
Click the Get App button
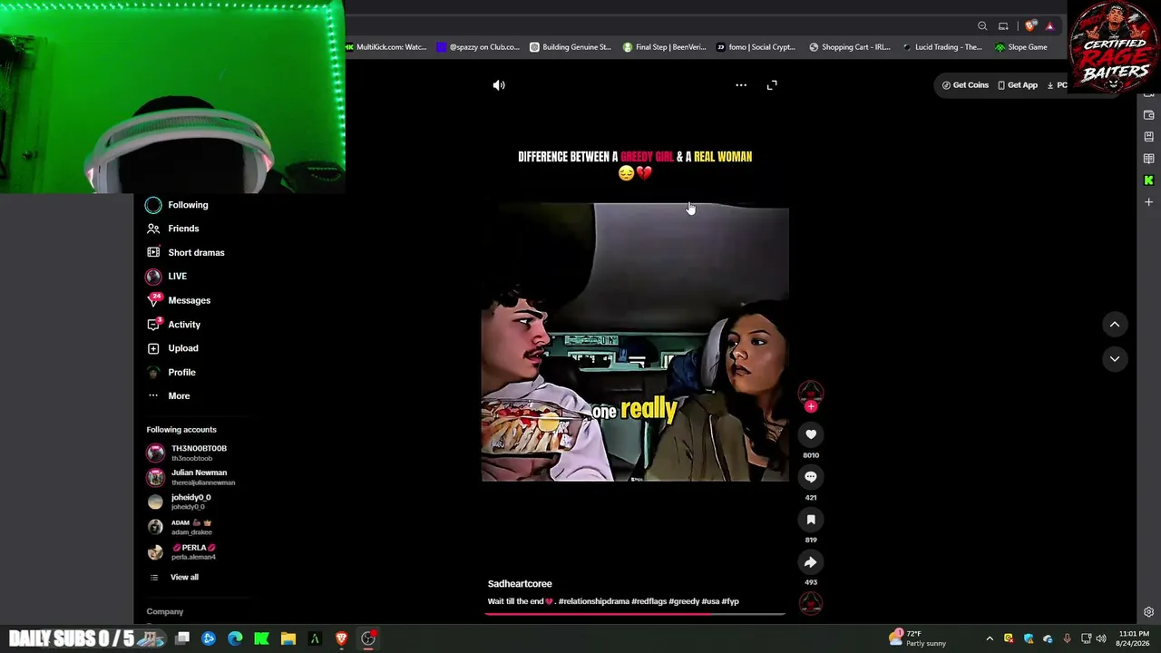[1017, 85]
